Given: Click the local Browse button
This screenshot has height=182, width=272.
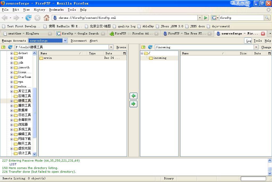Looking at the screenshot, I should click(x=121, y=47).
